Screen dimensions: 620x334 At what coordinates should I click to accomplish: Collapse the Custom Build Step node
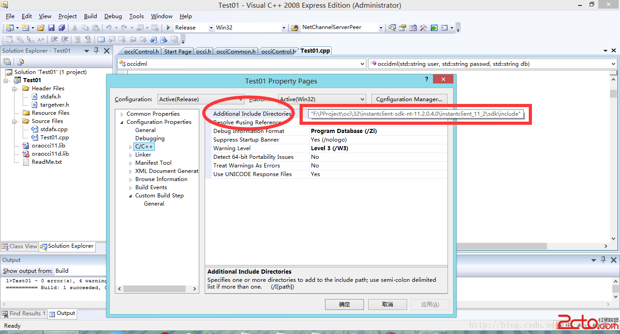coord(131,196)
